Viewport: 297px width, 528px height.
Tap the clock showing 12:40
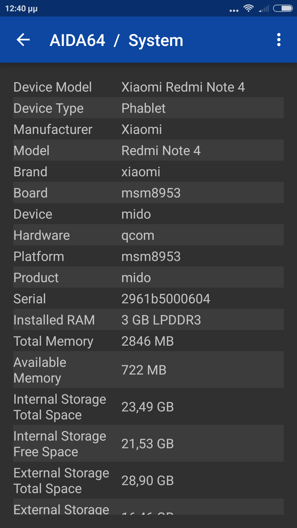click(21, 9)
